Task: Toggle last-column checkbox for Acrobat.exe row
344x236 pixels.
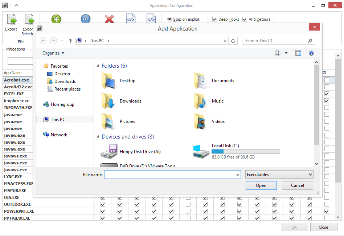Action: 327,80
